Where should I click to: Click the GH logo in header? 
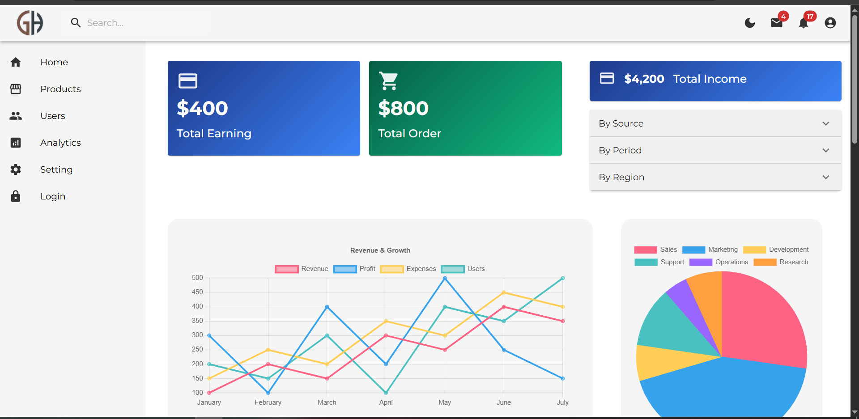tap(30, 23)
